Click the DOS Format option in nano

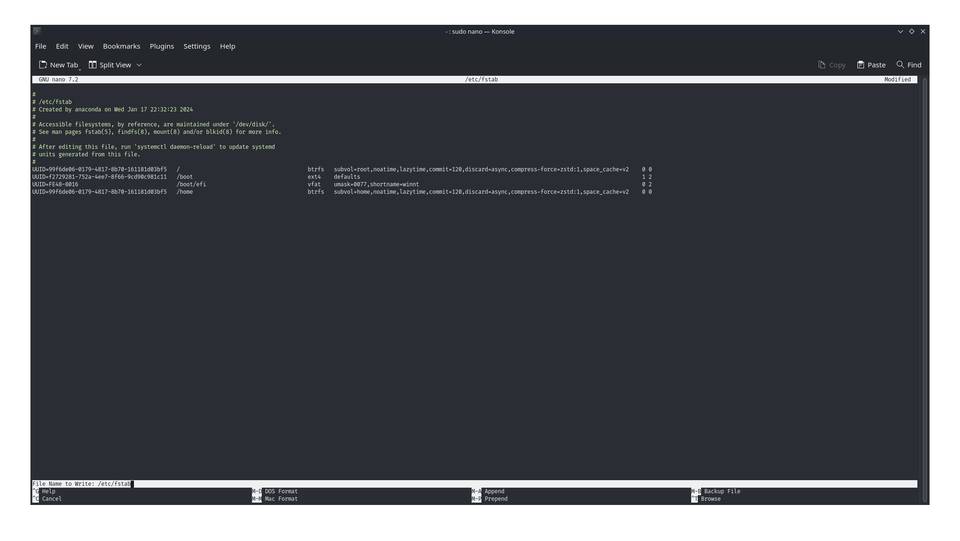(281, 491)
